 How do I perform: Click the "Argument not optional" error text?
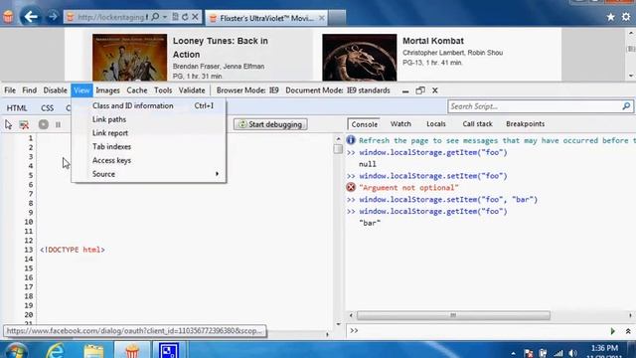[408, 188]
